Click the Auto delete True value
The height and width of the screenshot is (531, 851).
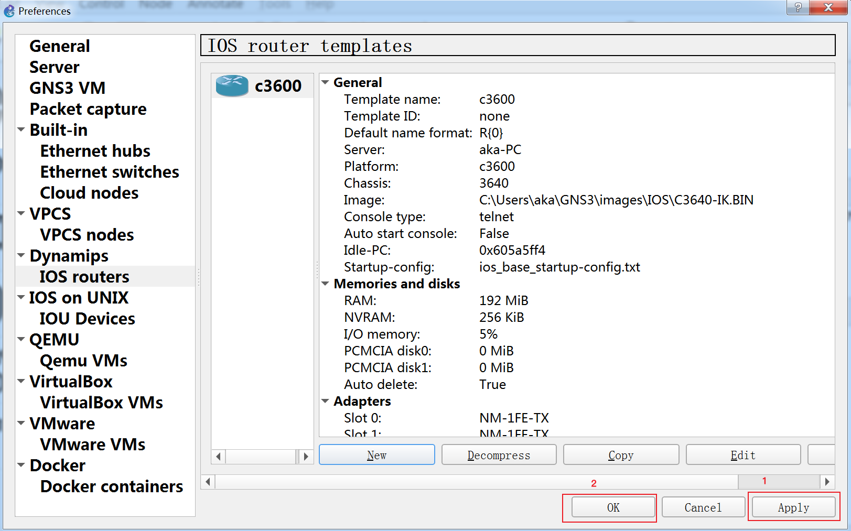coord(492,384)
